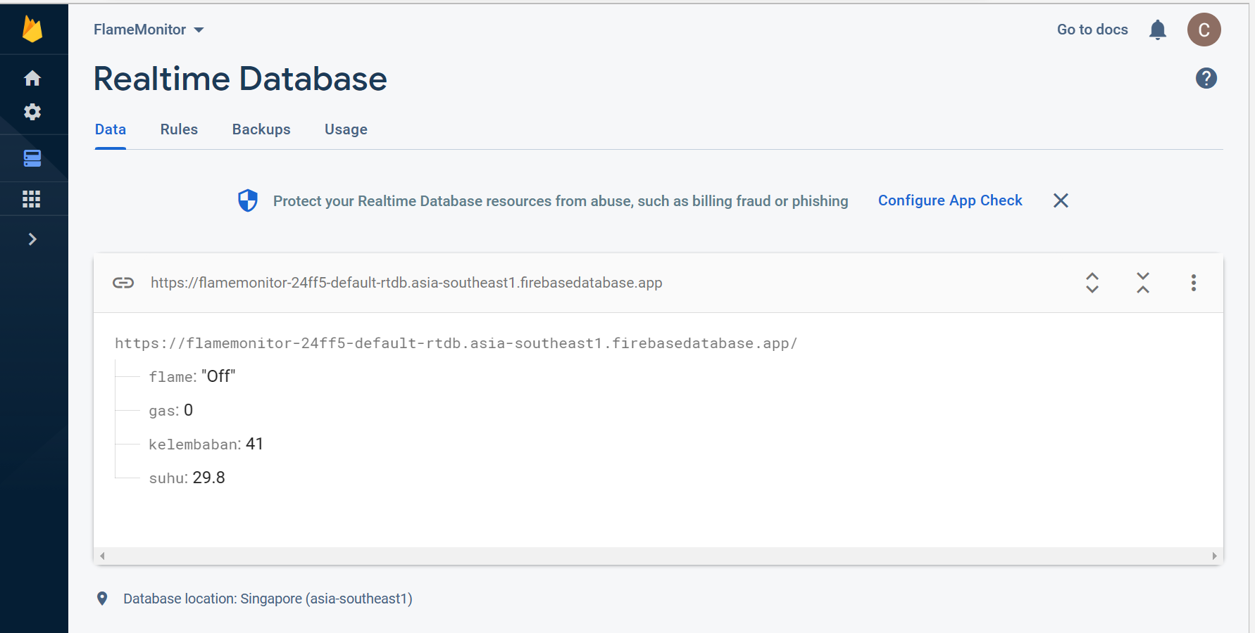Open notifications via the bell icon
The width and height of the screenshot is (1255, 633).
(x=1158, y=30)
